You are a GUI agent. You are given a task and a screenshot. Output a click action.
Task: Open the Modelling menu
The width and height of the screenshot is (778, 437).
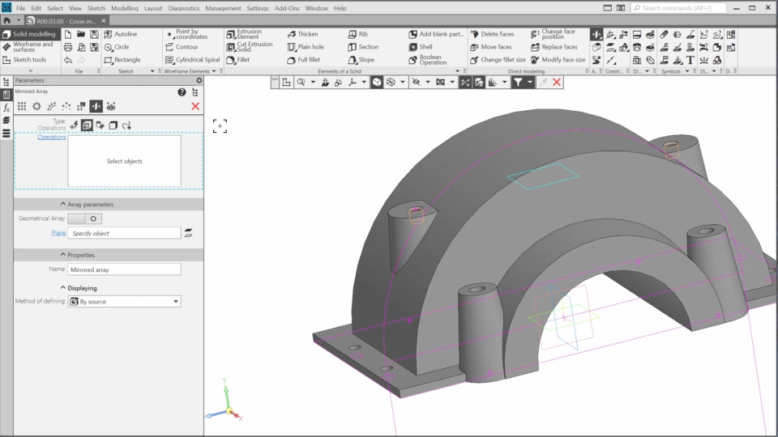point(124,8)
